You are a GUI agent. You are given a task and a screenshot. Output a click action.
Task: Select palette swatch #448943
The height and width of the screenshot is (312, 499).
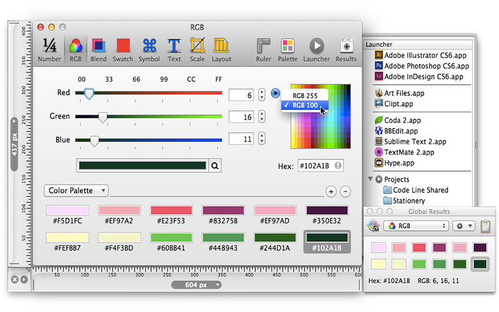point(223,238)
